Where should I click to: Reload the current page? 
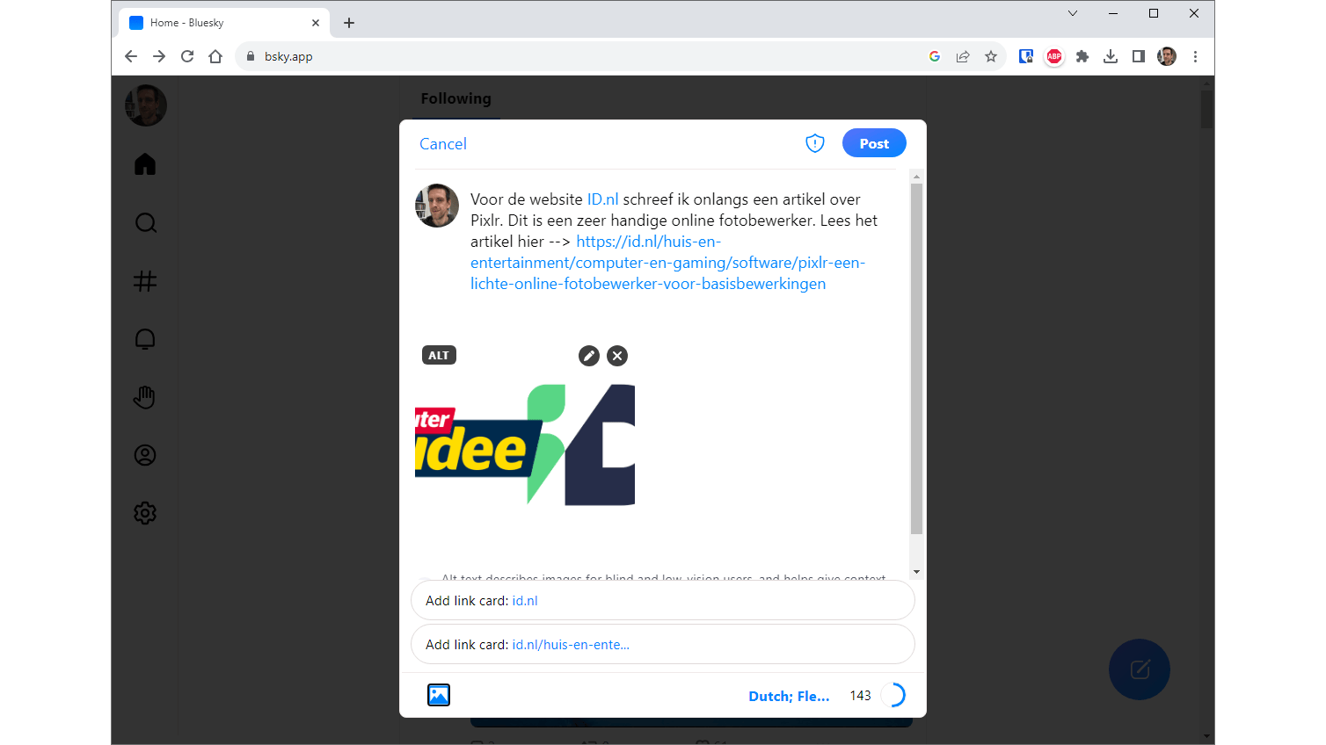[x=187, y=56]
